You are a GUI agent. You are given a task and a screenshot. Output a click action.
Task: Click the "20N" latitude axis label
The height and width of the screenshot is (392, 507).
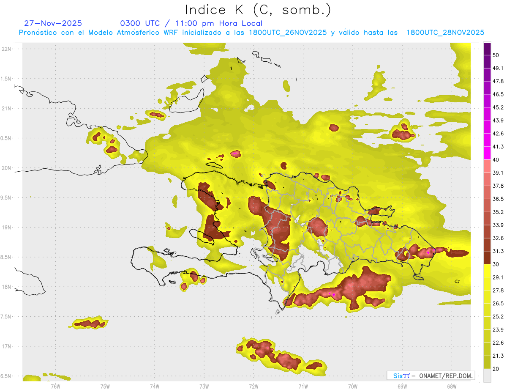(6, 168)
